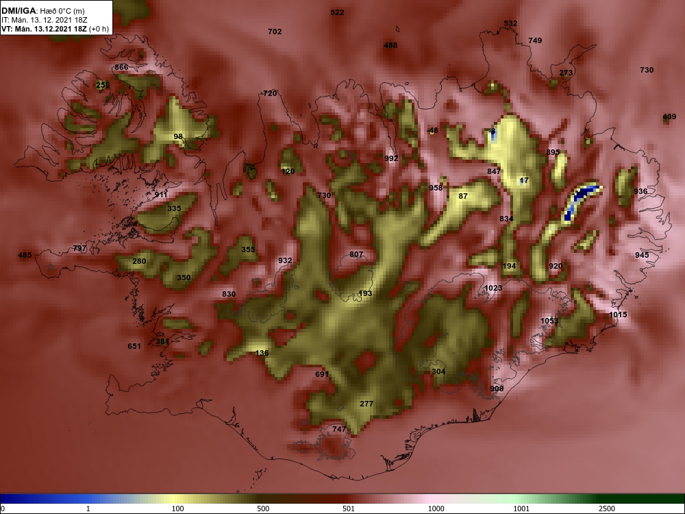Click the map value 720
This screenshot has width=685, height=514.
pyautogui.click(x=270, y=93)
